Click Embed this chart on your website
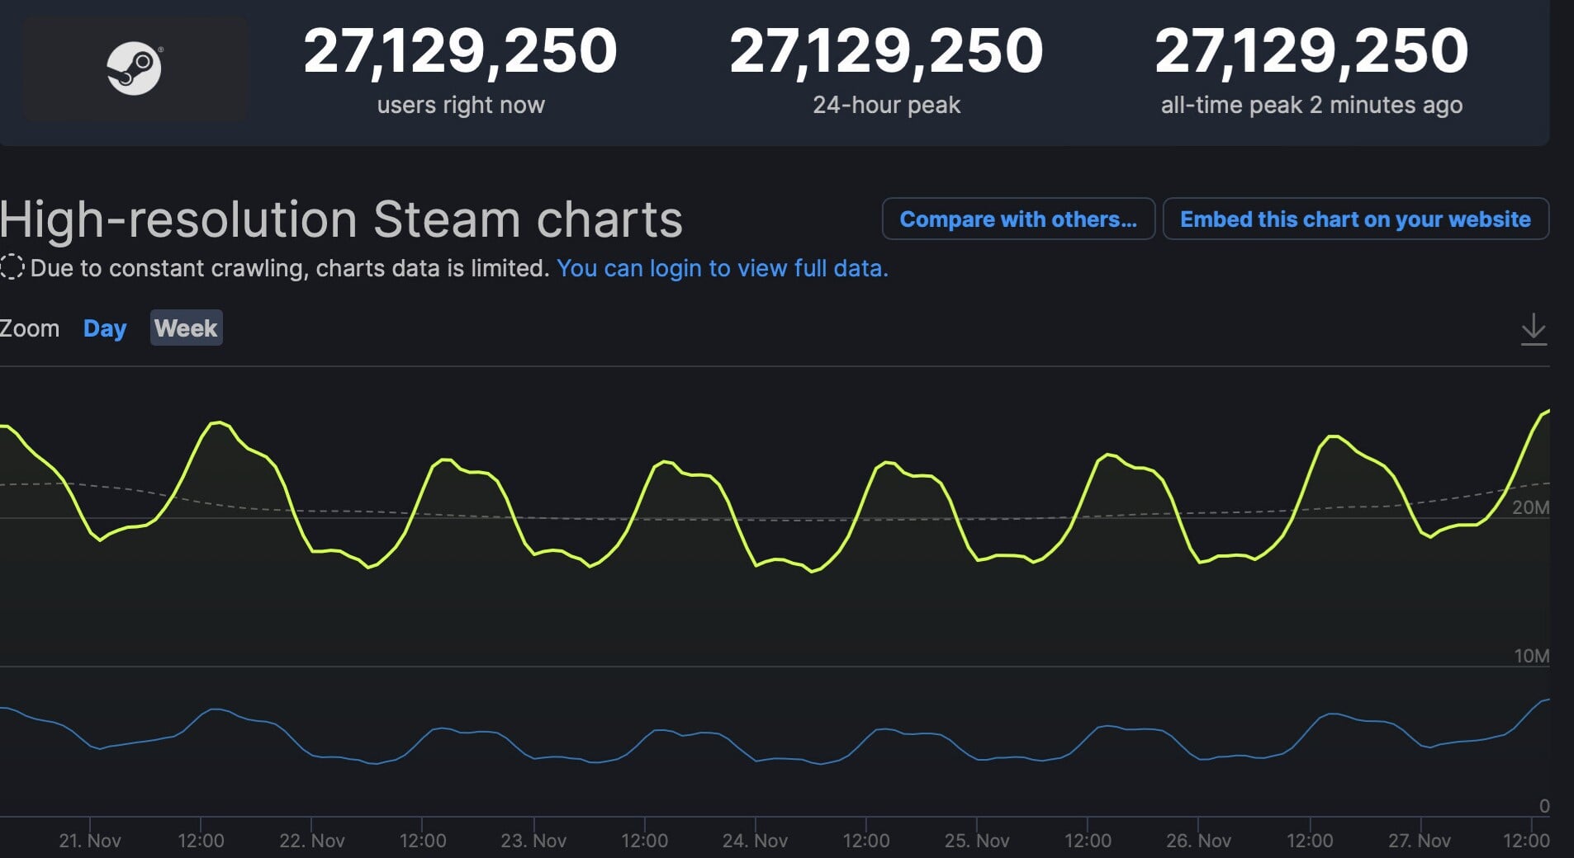 (1355, 219)
